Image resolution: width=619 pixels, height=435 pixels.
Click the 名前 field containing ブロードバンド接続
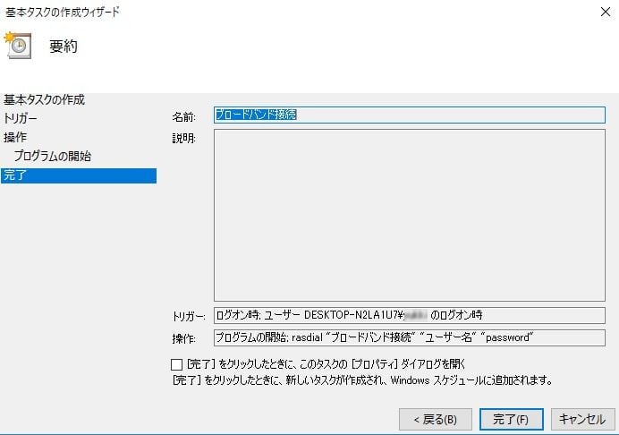point(409,115)
